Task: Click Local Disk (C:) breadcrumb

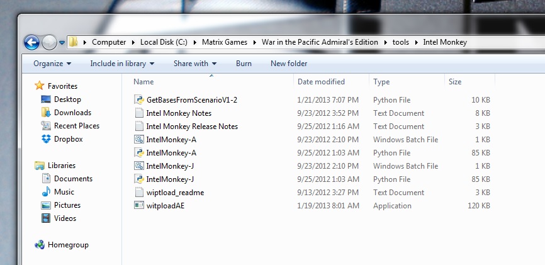Action: pyautogui.click(x=164, y=42)
